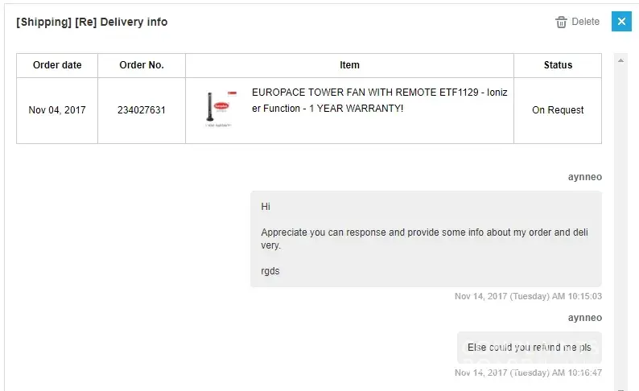Image resolution: width=639 pixels, height=391 pixels.
Task: Select the "Appreciate you can response" message bubble
Action: click(426, 239)
